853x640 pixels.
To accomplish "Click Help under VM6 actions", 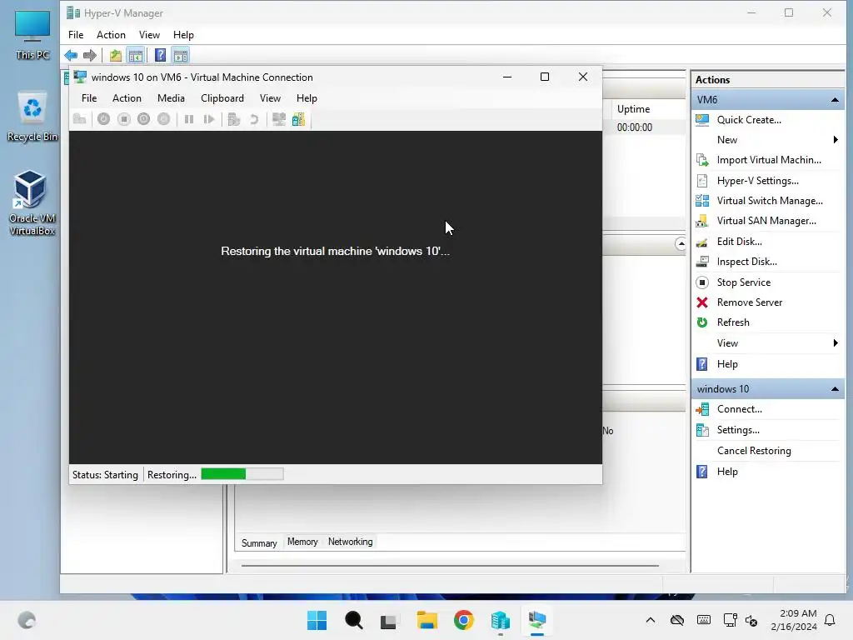I will tap(726, 364).
